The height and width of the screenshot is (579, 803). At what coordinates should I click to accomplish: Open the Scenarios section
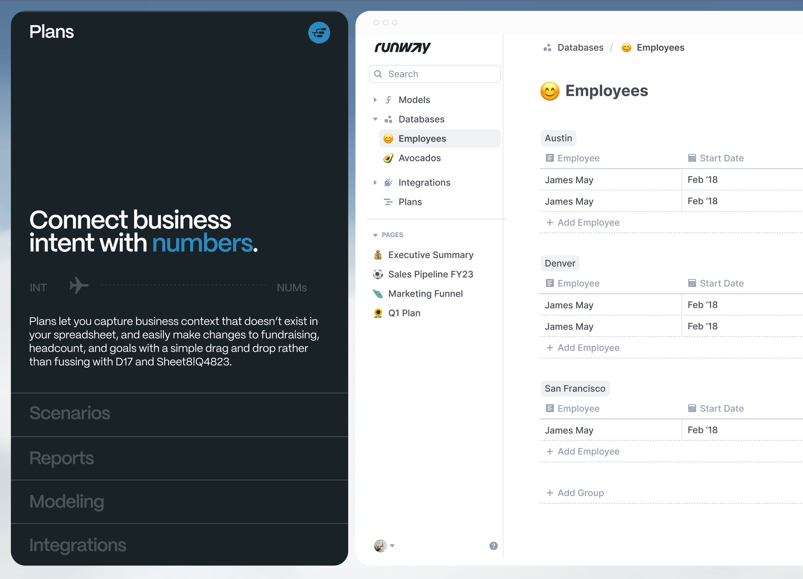click(70, 413)
